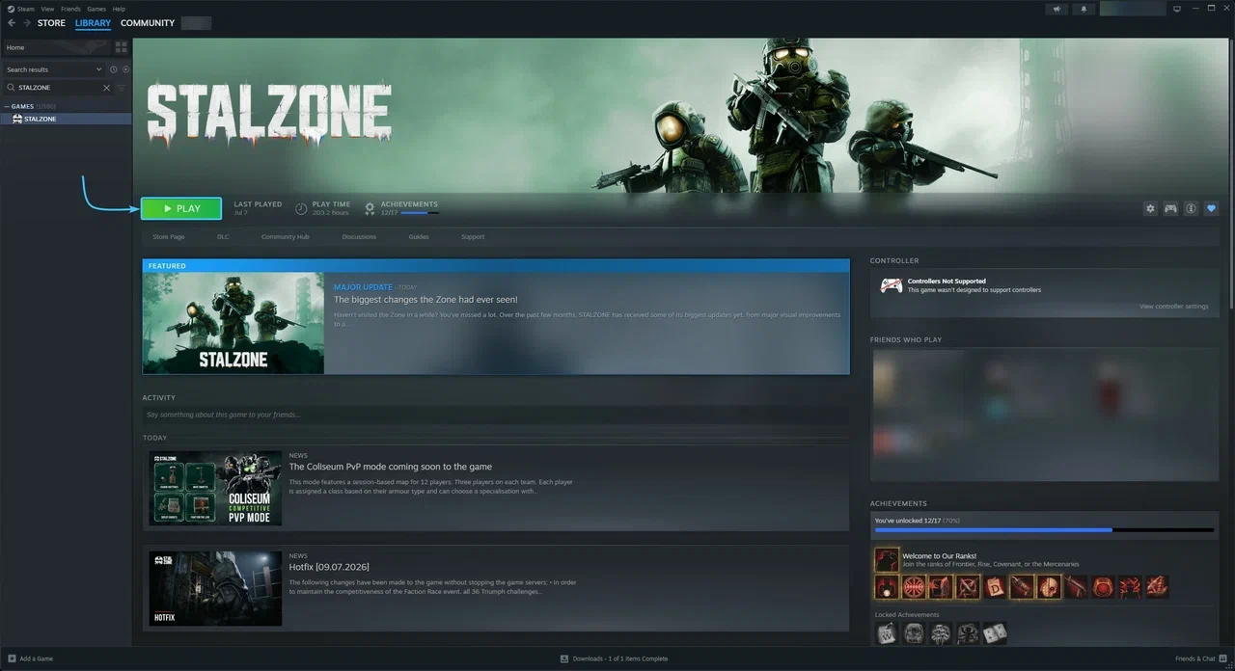This screenshot has width=1235, height=671.
Task: Click the STALZONE library search field
Action: 56,88
